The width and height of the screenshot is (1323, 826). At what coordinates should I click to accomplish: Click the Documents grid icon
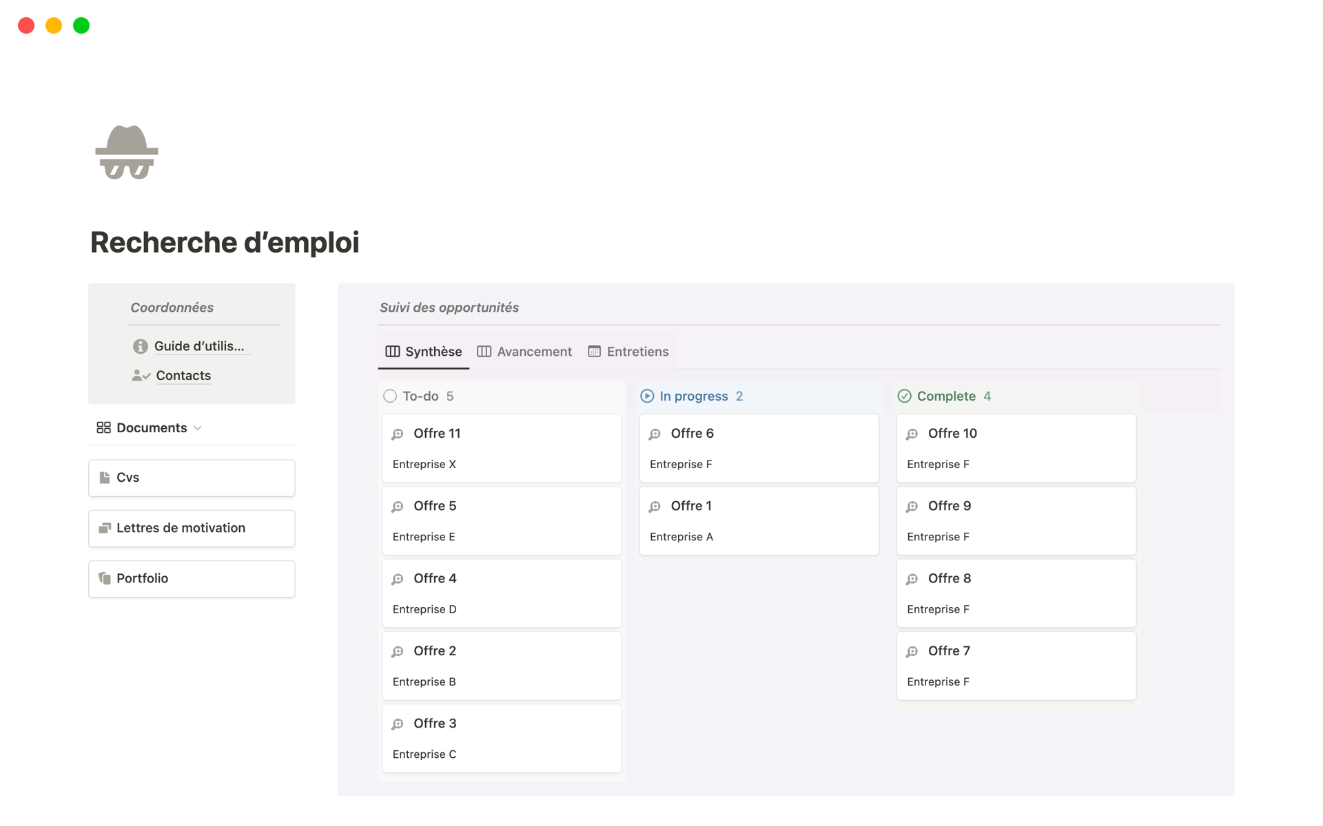click(x=103, y=428)
